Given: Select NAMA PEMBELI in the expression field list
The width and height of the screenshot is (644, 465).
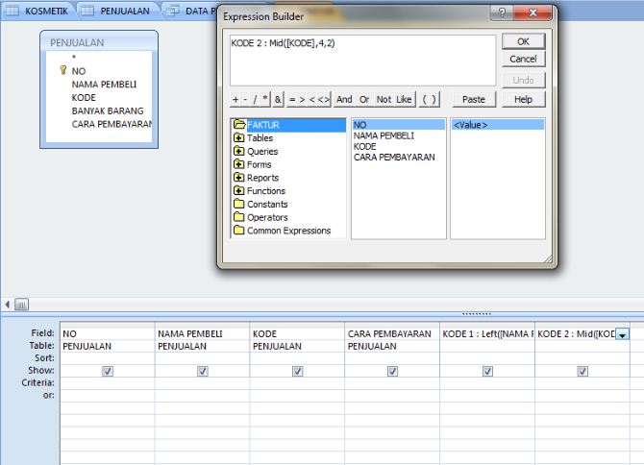Looking at the screenshot, I should pos(384,135).
